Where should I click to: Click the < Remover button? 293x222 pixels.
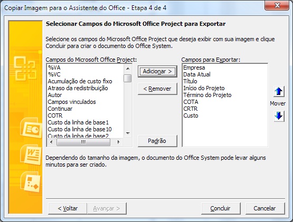point(157,89)
